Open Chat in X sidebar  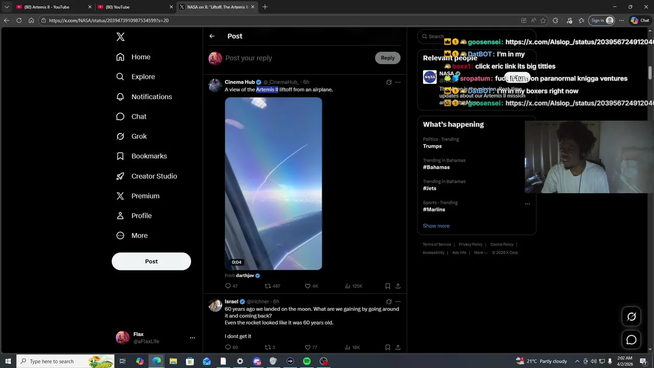131,117
